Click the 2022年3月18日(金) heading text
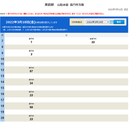Viewport: 129px width, 122px height. click(21, 22)
